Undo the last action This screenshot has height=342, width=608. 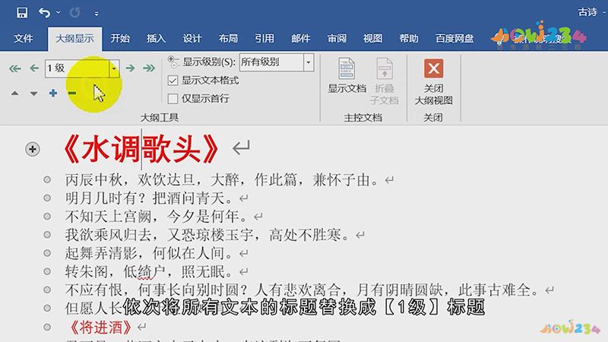(x=44, y=13)
